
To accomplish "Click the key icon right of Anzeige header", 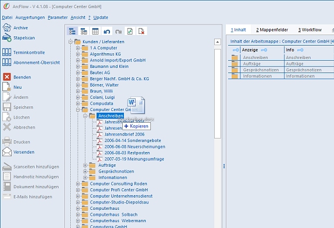I will 264,50.
